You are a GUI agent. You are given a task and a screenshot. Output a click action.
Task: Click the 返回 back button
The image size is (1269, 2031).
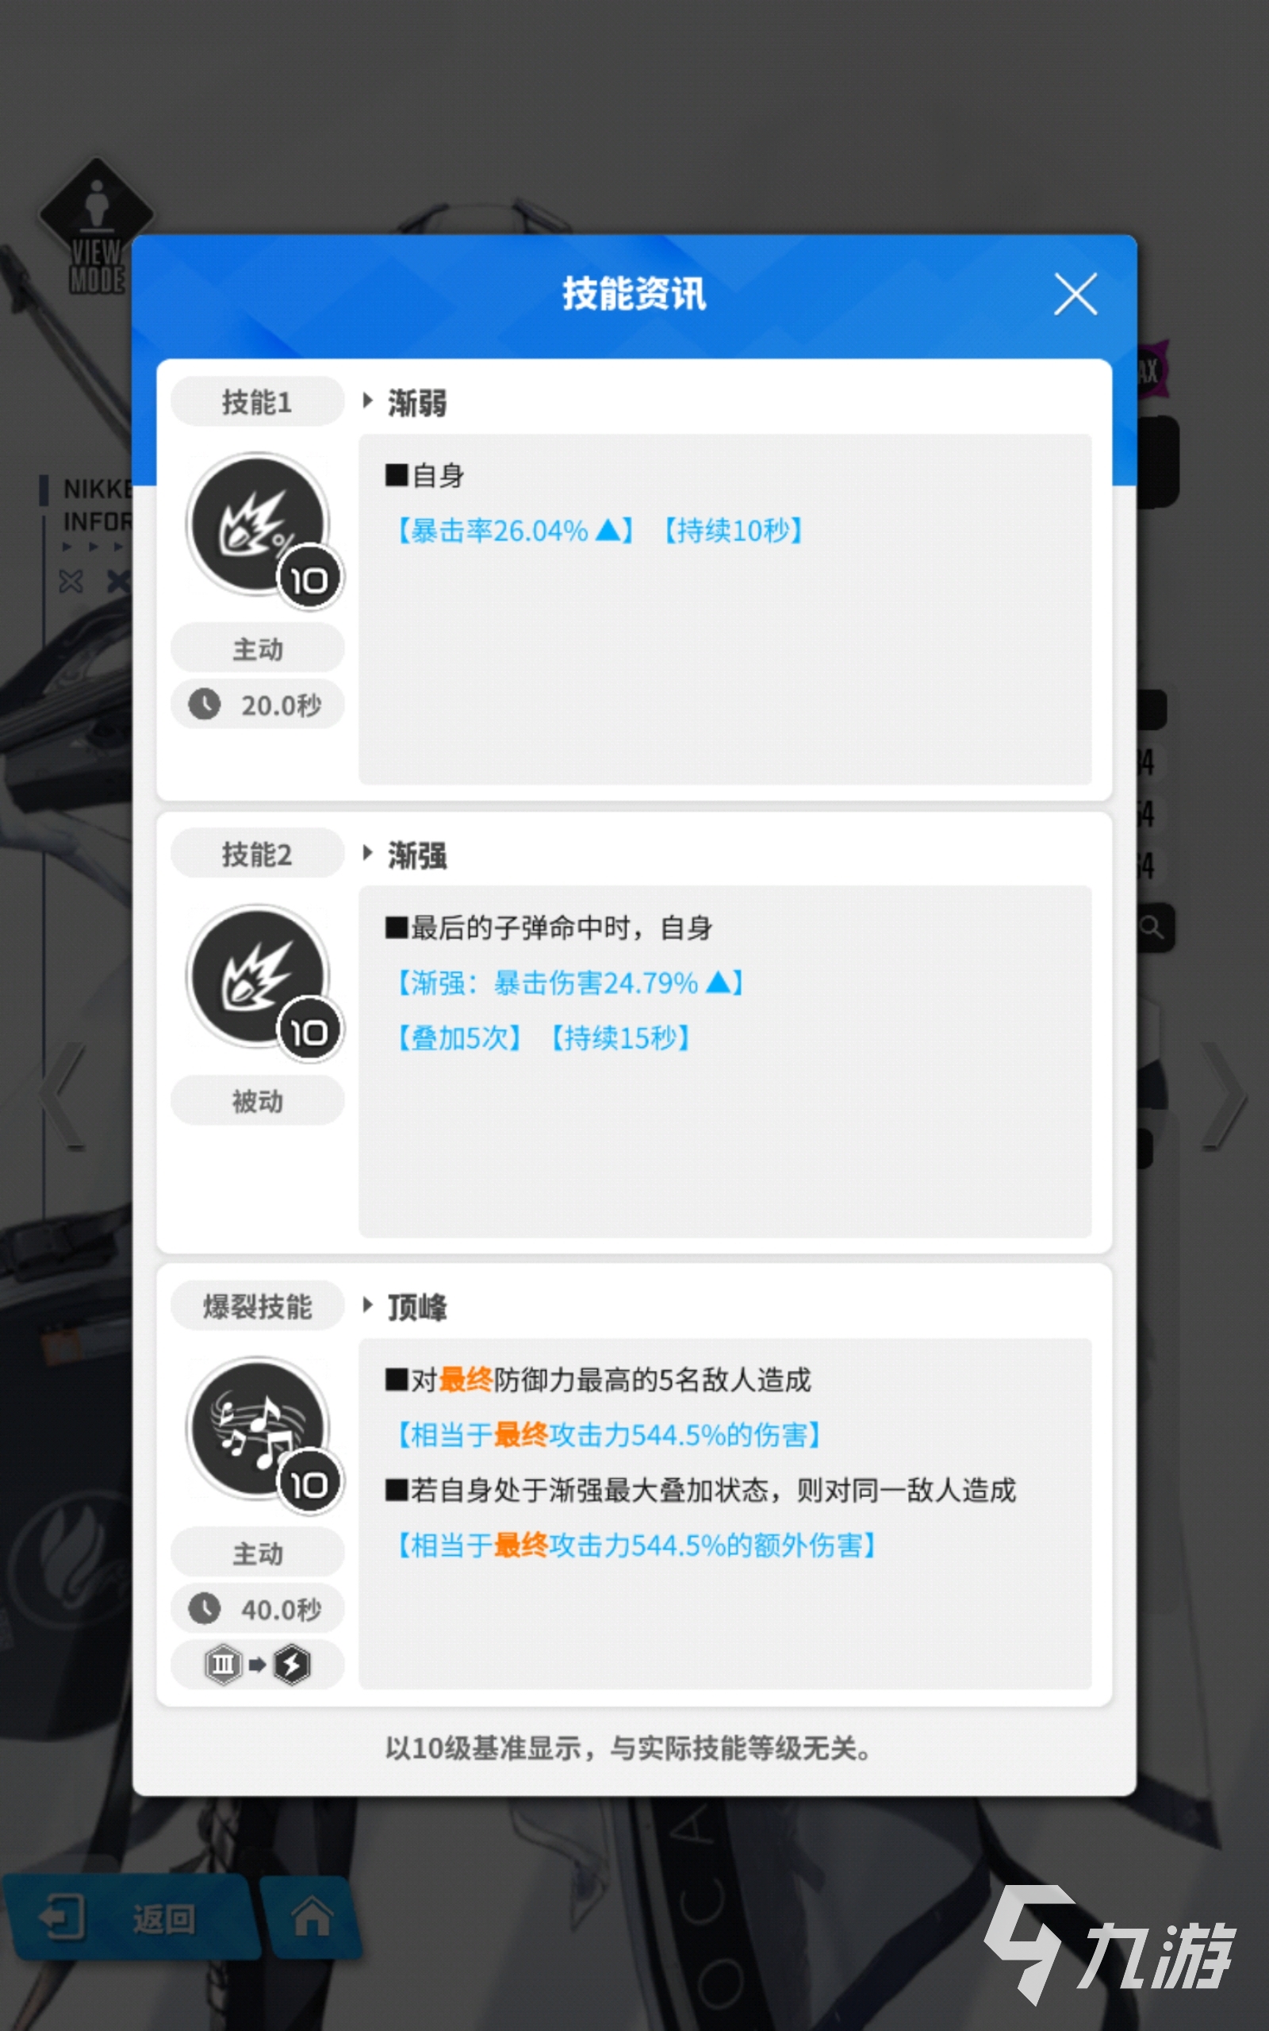click(x=126, y=1917)
